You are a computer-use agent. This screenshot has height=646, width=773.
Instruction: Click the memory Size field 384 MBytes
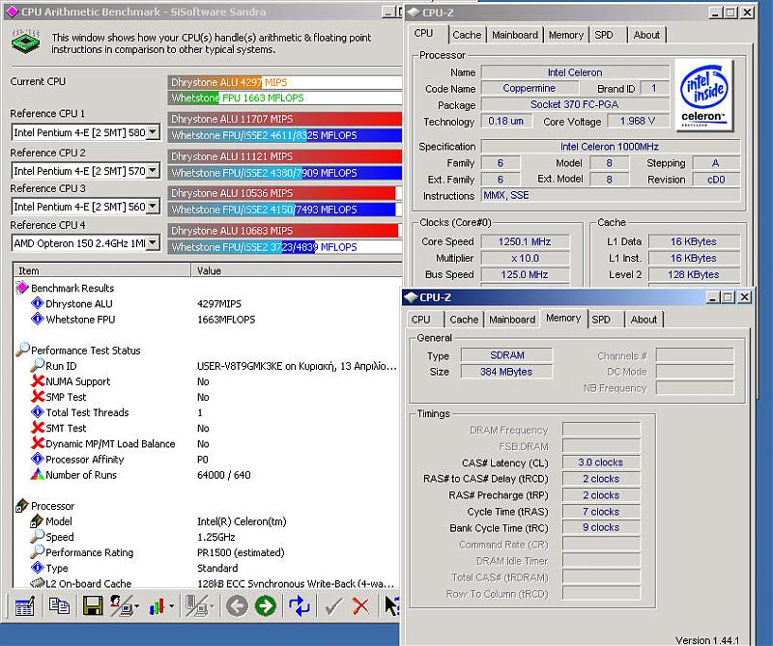pos(506,372)
